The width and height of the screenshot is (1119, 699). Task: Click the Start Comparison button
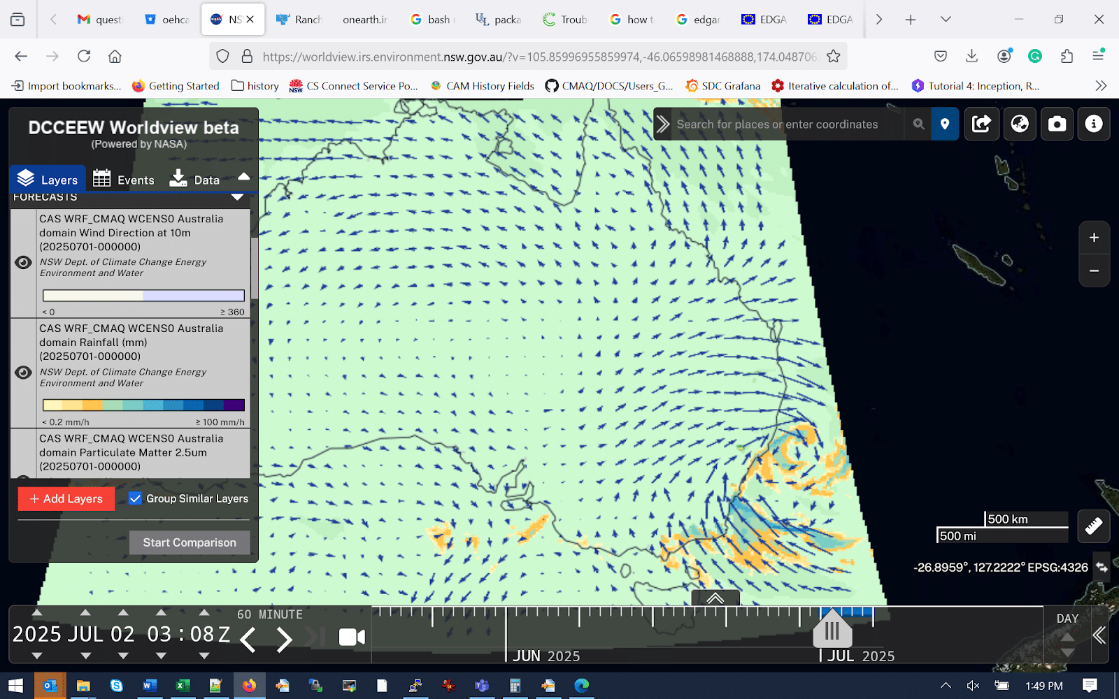pyautogui.click(x=190, y=542)
